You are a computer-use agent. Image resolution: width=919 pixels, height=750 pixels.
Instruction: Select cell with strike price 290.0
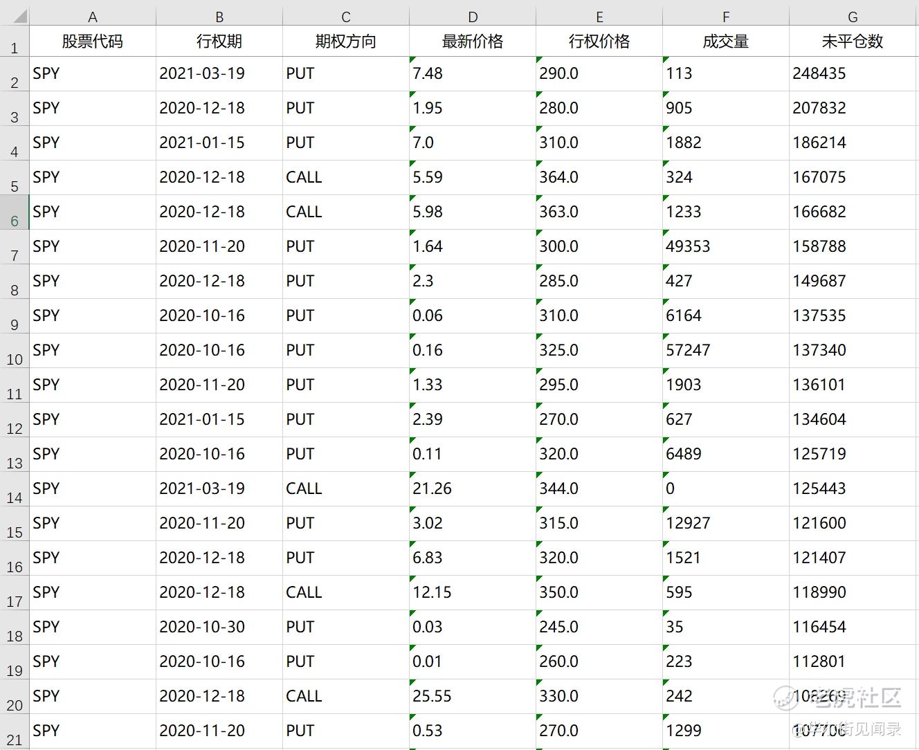pos(599,74)
